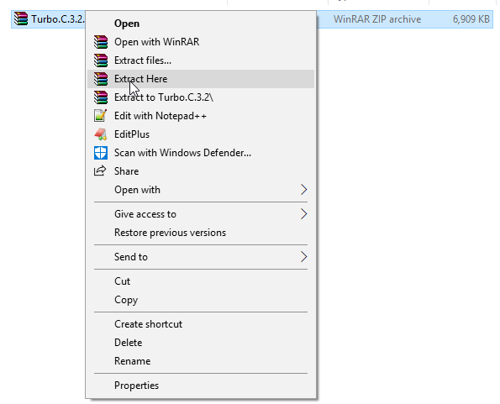Click WinRAR icon beside Extract files
This screenshot has width=500, height=404.
(x=101, y=60)
